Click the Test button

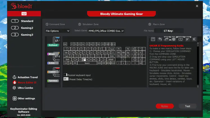pyautogui.click(x=188, y=106)
